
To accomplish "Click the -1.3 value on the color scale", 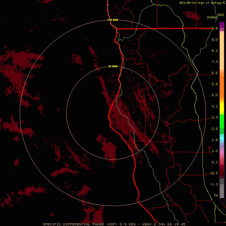I will point(214,184).
